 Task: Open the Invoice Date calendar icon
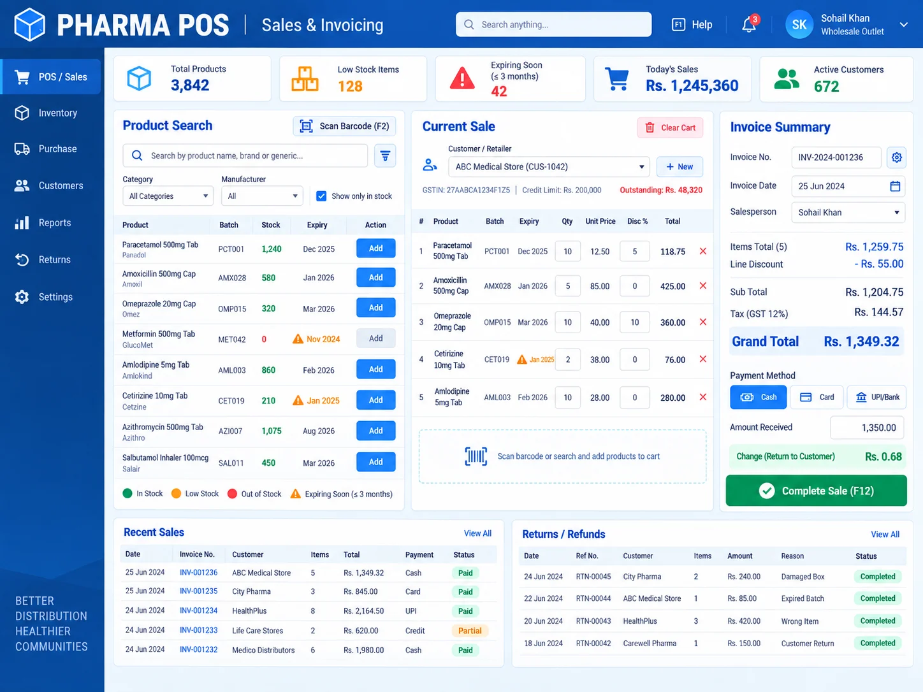coord(895,186)
